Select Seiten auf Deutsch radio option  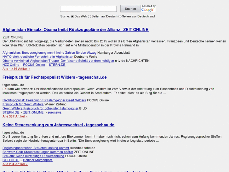point(89,16)
